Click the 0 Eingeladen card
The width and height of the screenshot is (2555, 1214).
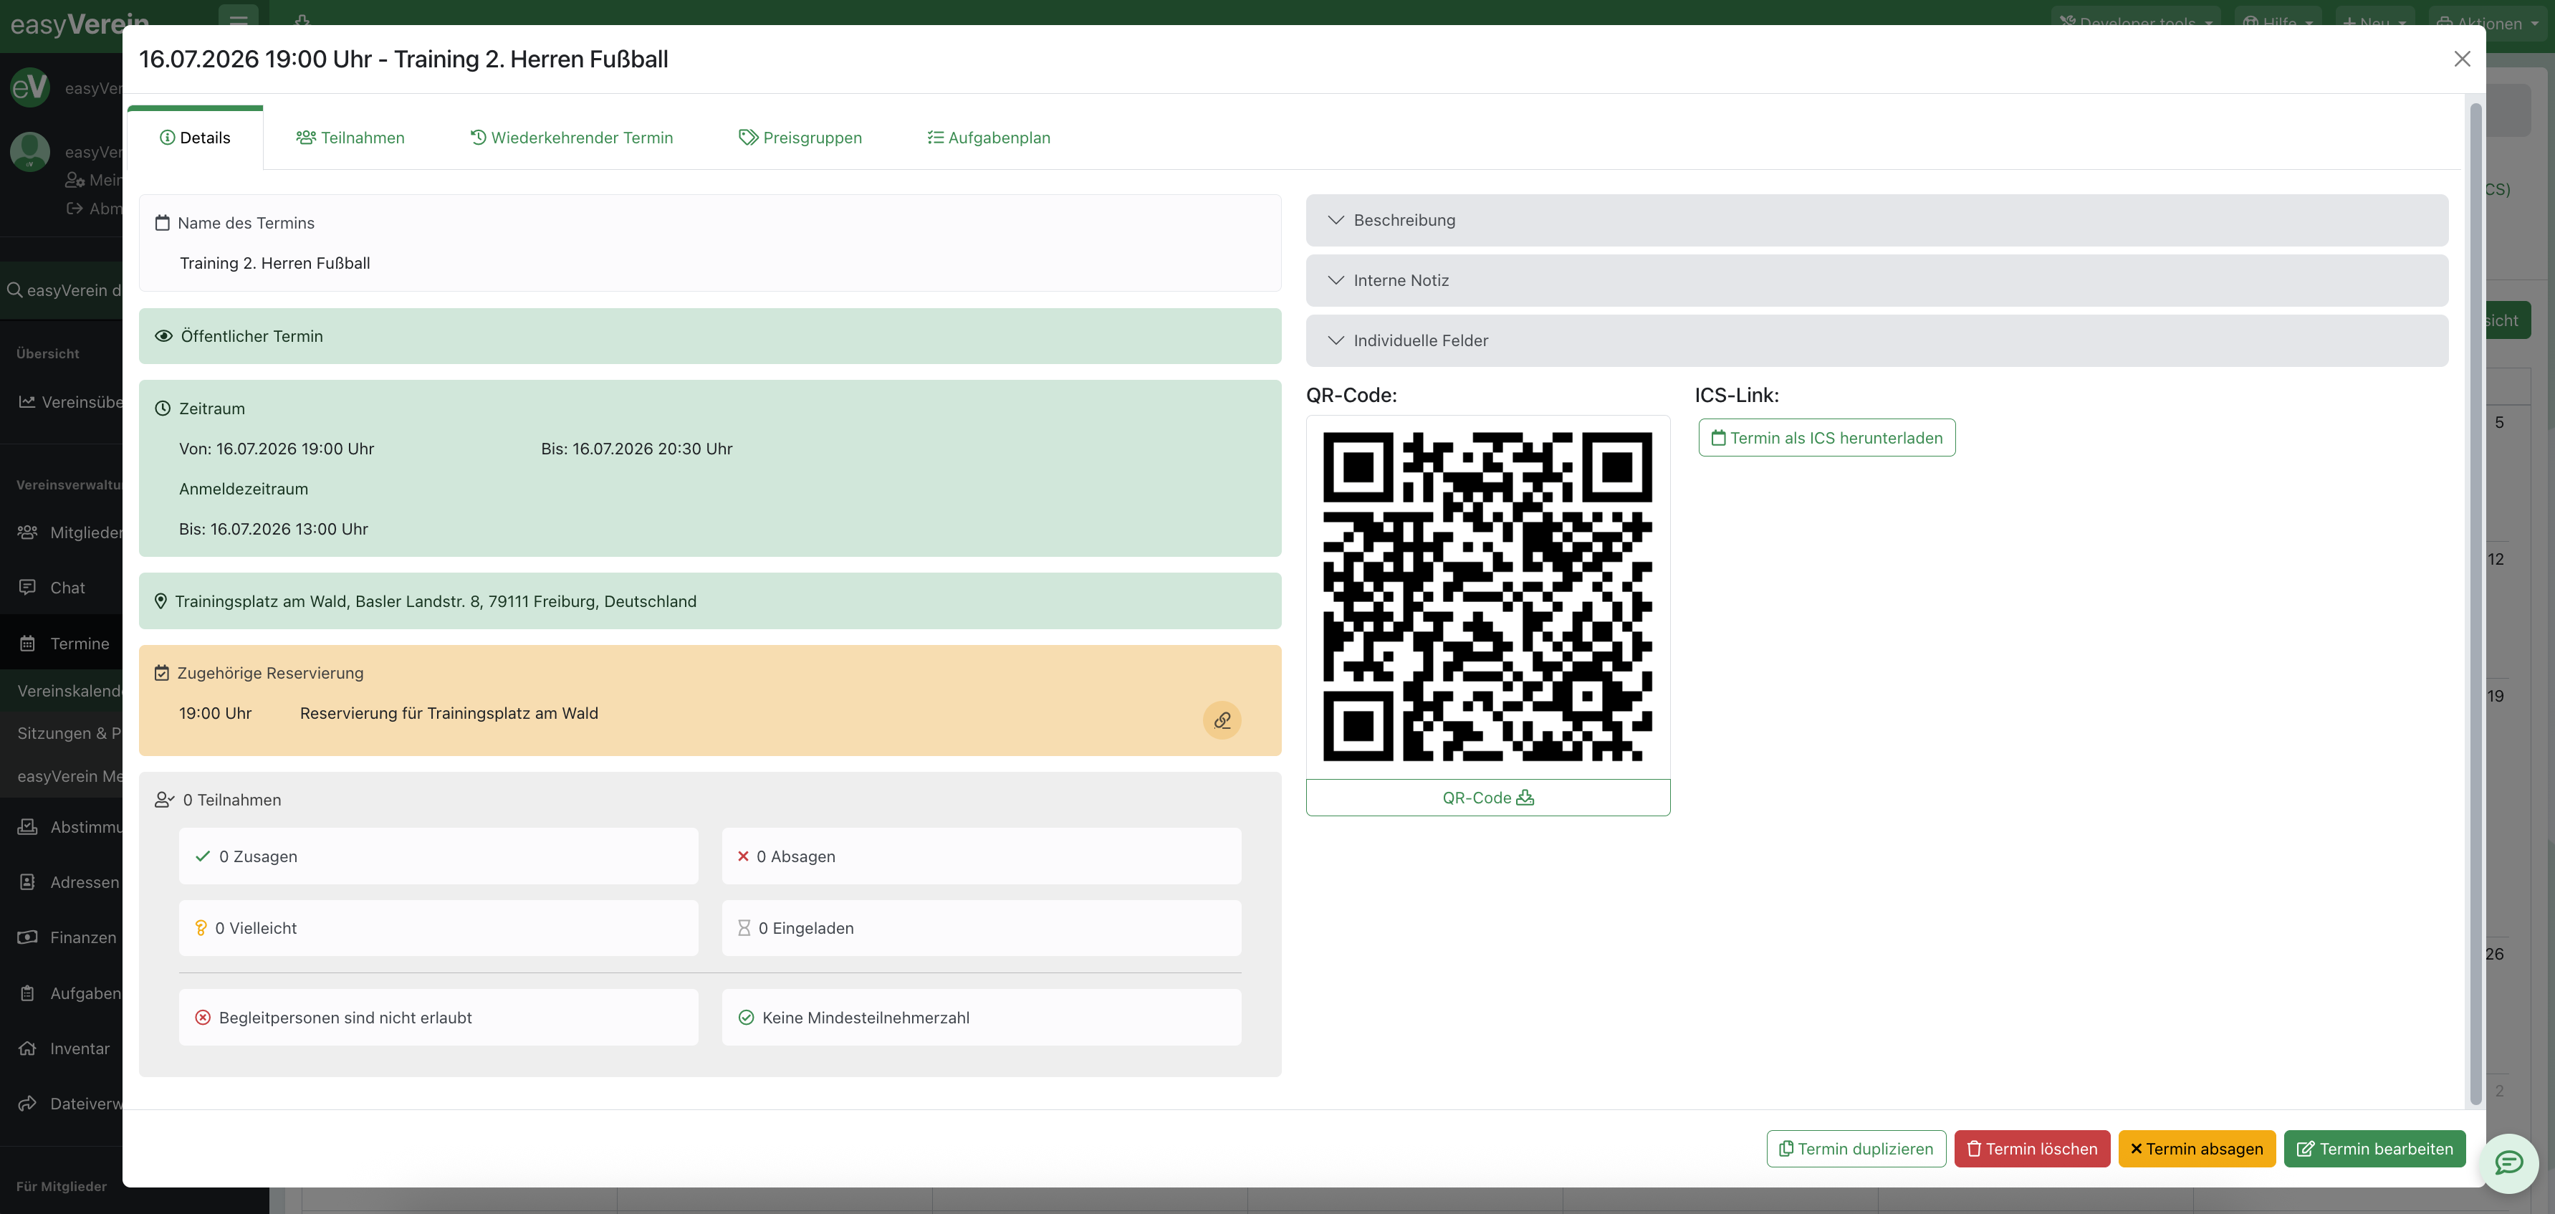981,928
